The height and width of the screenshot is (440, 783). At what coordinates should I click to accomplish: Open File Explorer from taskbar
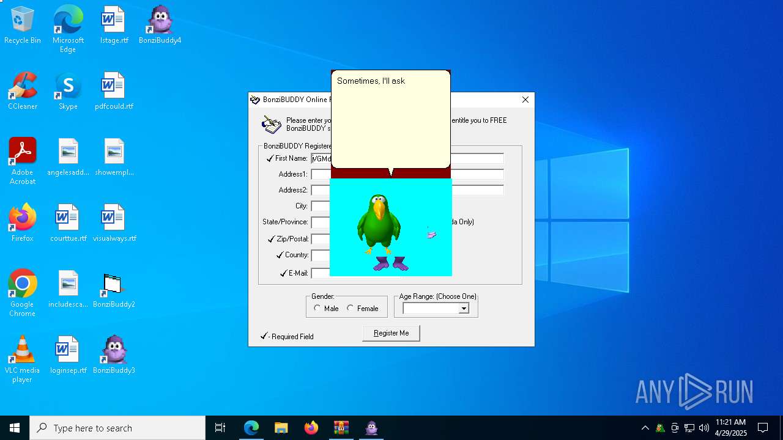click(281, 428)
